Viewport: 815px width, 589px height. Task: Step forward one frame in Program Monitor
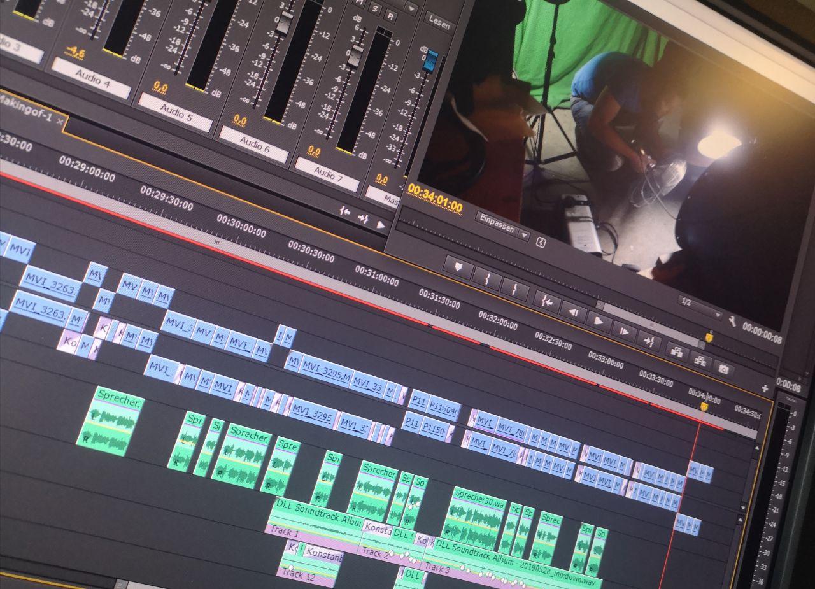coord(624,331)
